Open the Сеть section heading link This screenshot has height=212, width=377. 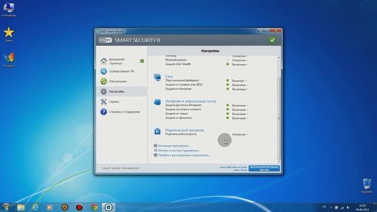(169, 76)
